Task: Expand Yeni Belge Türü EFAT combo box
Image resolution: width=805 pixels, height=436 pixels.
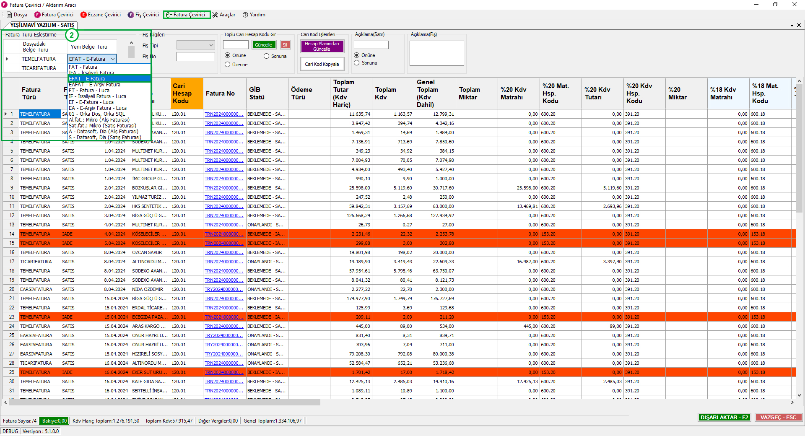Action: 112,59
